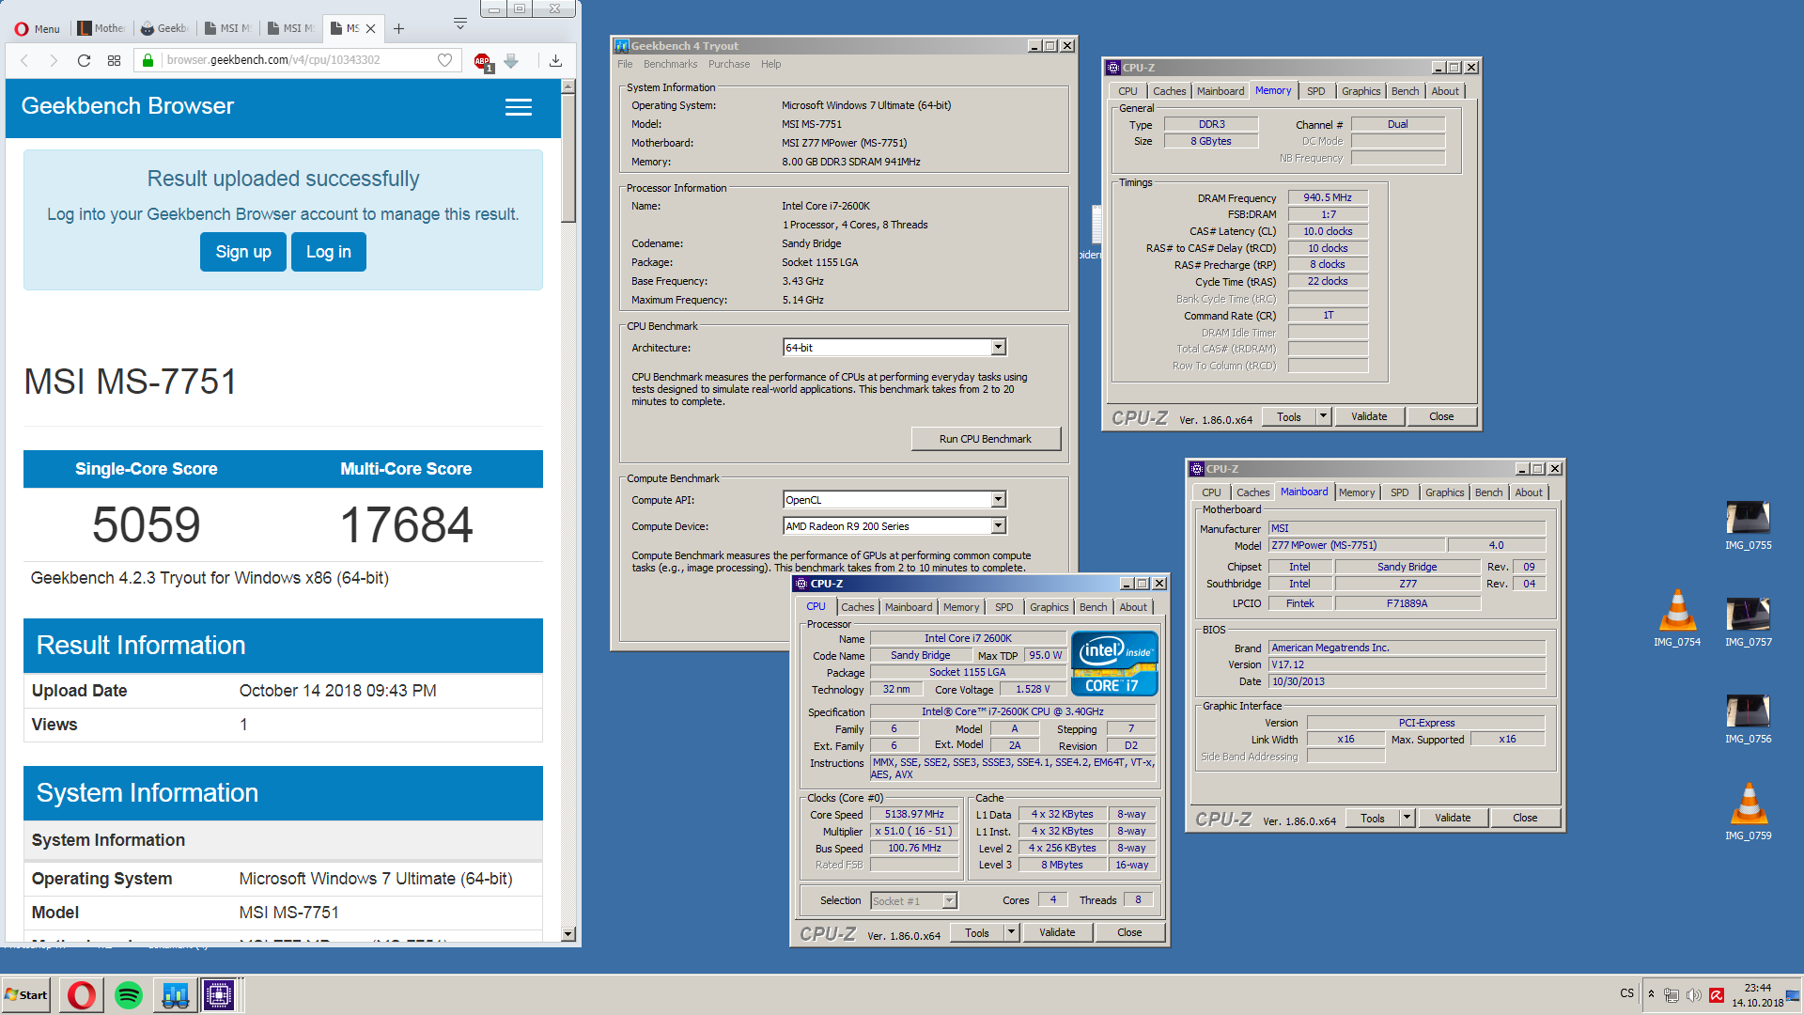The image size is (1804, 1015).
Task: Click the Avira tray icon
Action: (x=1717, y=995)
